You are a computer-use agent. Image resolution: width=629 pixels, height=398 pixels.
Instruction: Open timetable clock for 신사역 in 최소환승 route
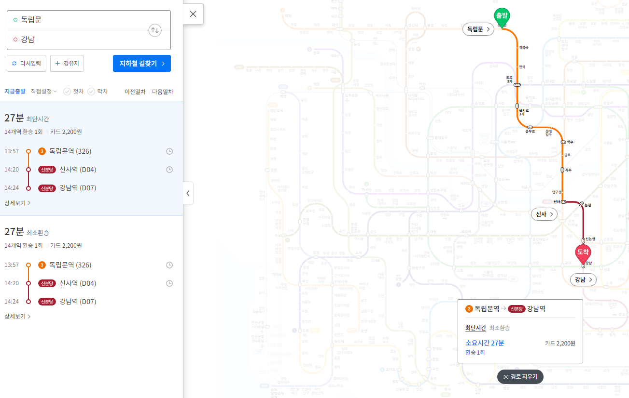[169, 283]
